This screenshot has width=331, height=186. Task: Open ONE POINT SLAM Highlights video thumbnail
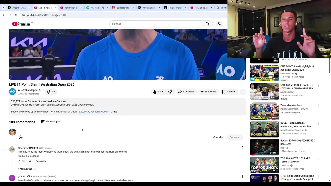click(x=265, y=73)
